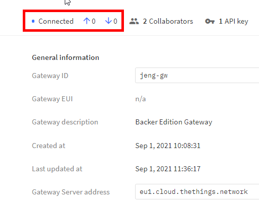Screen dimensions: 259x205
Task: Click the Gateway ID label
Action: [50, 76]
